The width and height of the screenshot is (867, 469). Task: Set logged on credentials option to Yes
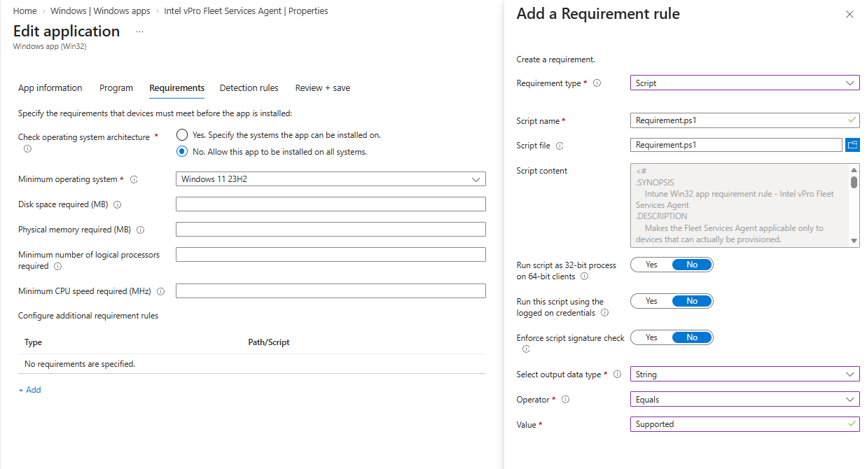(x=651, y=301)
